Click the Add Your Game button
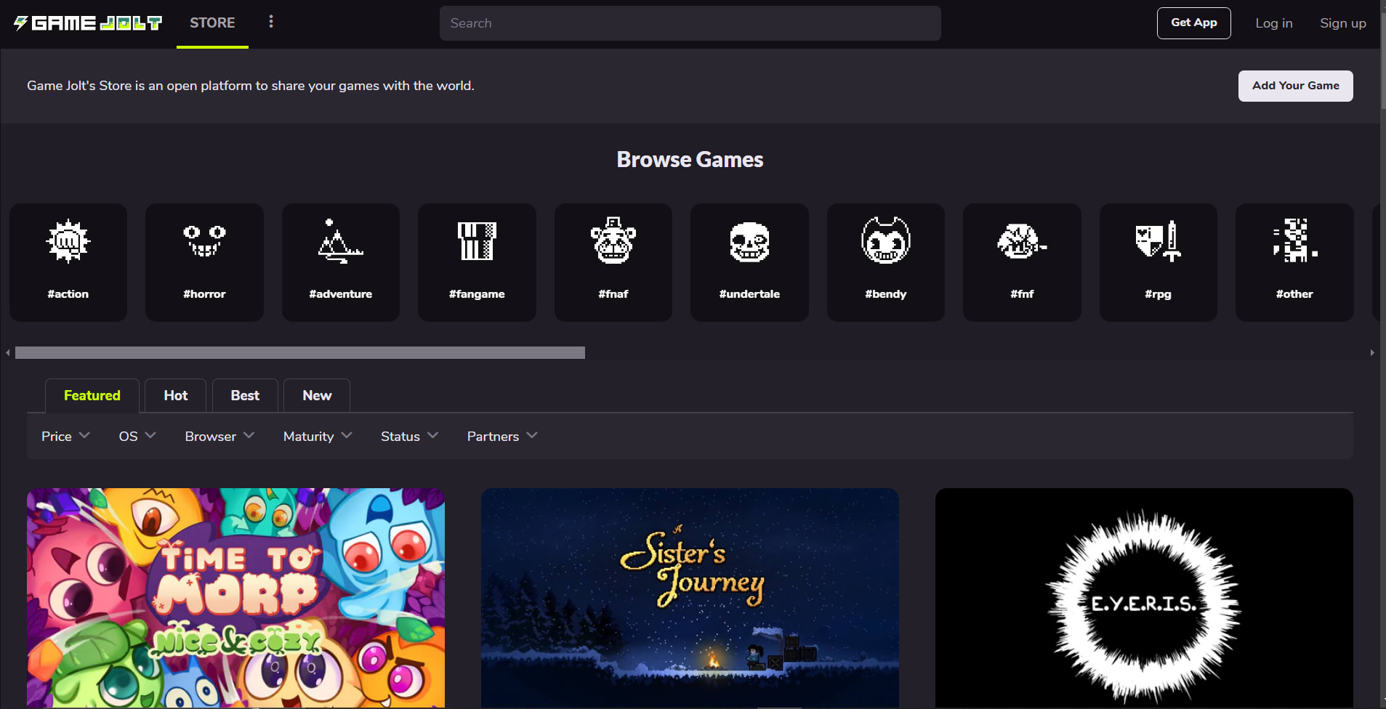1386x709 pixels. pyautogui.click(x=1295, y=86)
